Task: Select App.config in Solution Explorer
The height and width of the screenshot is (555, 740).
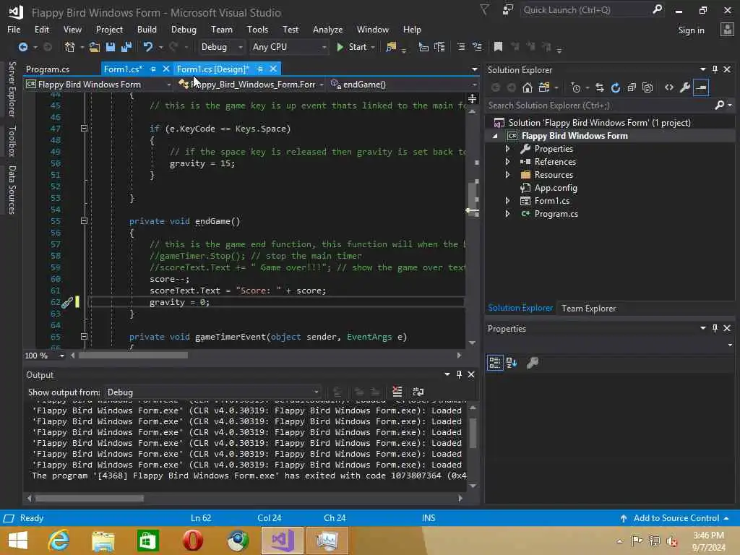Action: click(x=556, y=188)
